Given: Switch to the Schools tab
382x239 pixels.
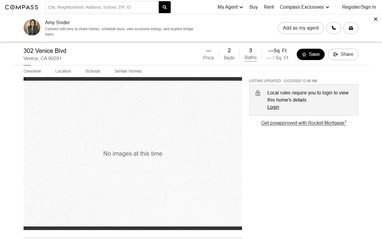Looking at the screenshot, I should (93, 71).
